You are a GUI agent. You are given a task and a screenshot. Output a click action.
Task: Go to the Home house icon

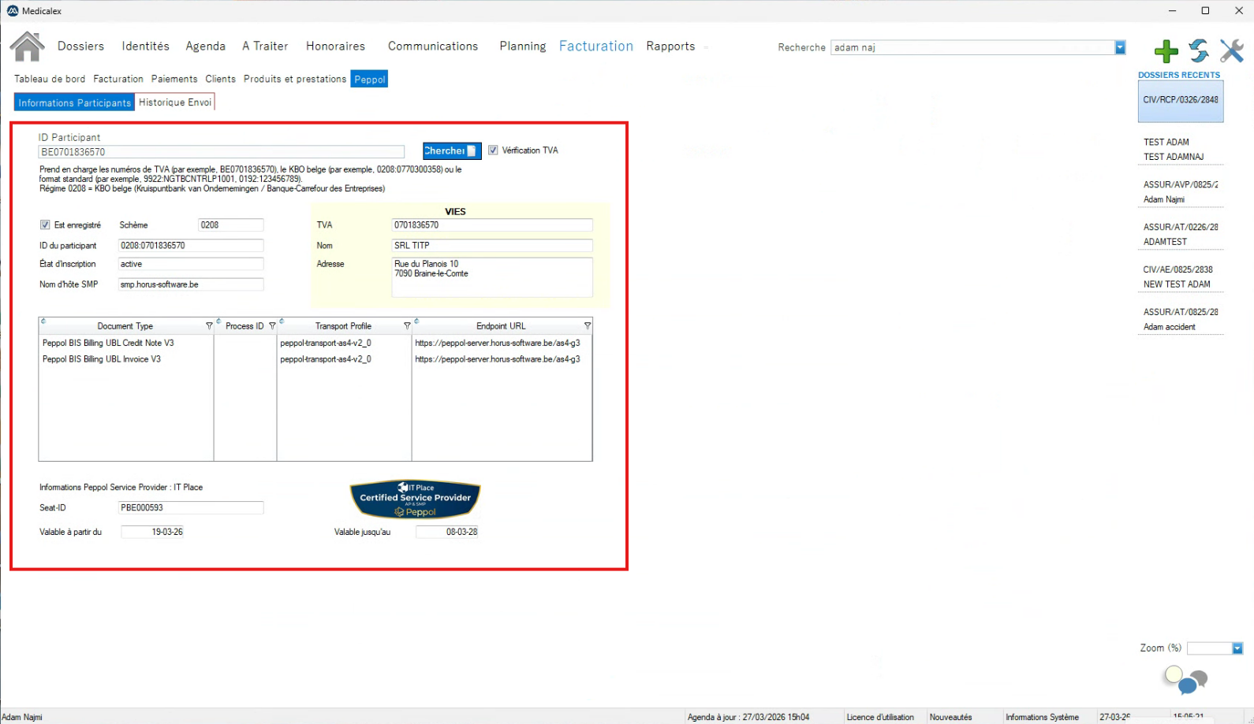(28, 46)
